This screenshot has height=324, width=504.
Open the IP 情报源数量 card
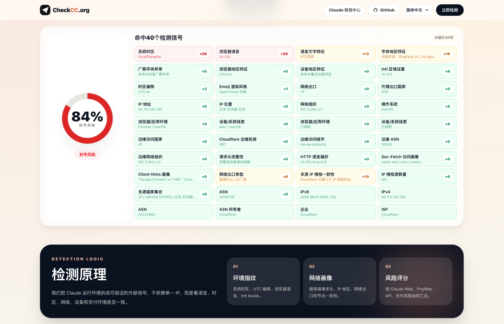(x=417, y=176)
